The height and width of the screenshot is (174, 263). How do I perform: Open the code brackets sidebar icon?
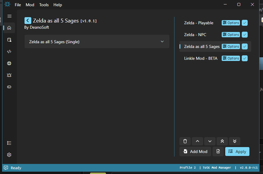point(9,51)
